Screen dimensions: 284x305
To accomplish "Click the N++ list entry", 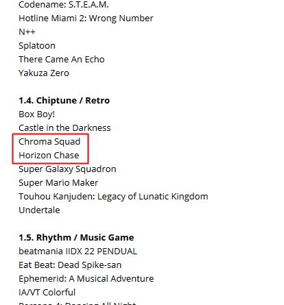I will (27, 32).
